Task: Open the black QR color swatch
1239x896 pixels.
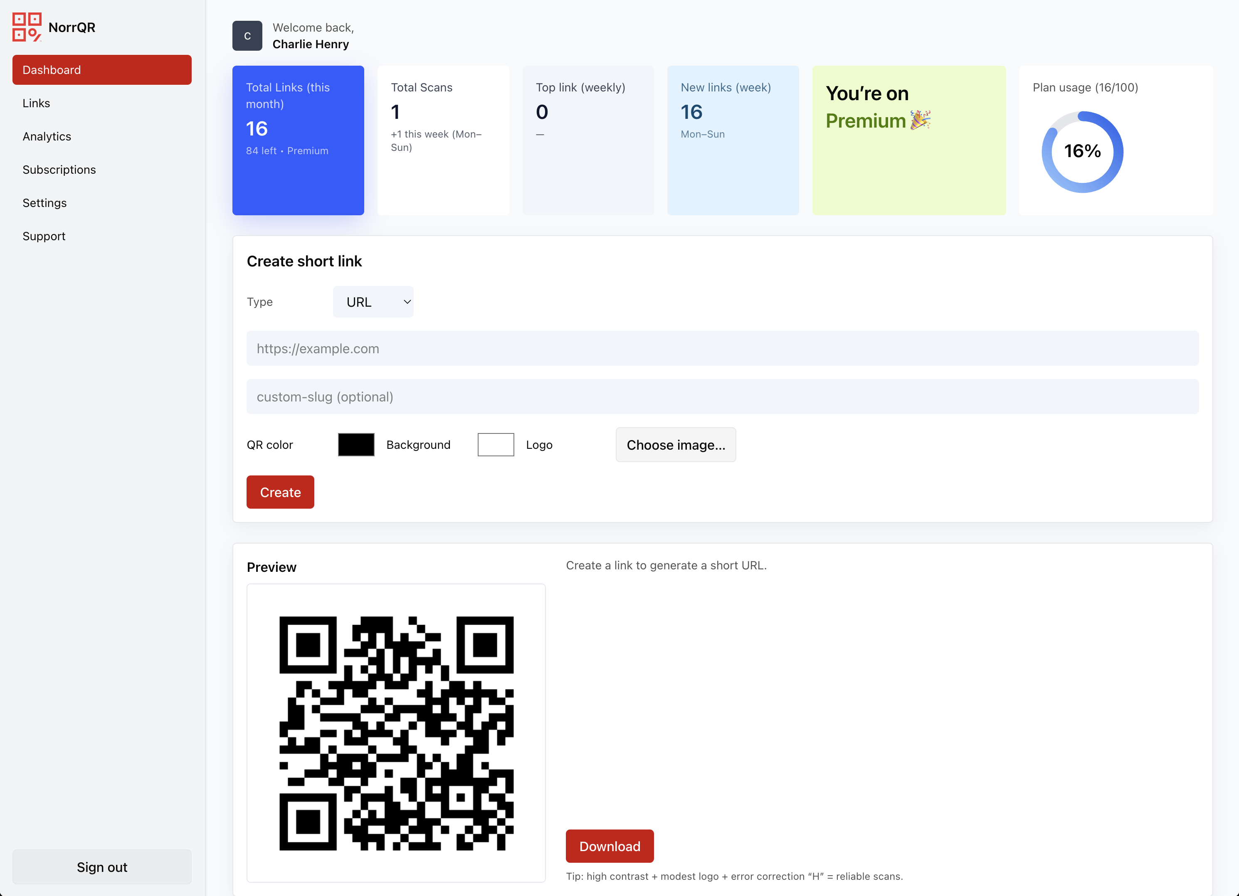Action: (355, 444)
